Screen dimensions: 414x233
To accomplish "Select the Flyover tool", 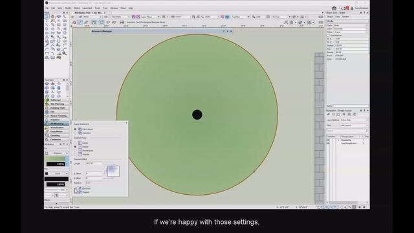I will click(x=59, y=16).
